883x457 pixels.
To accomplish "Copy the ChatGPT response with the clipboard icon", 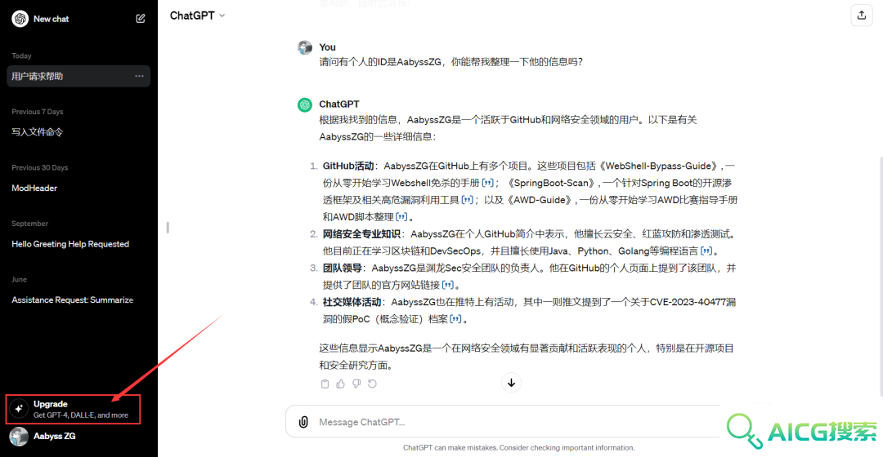I will (325, 384).
